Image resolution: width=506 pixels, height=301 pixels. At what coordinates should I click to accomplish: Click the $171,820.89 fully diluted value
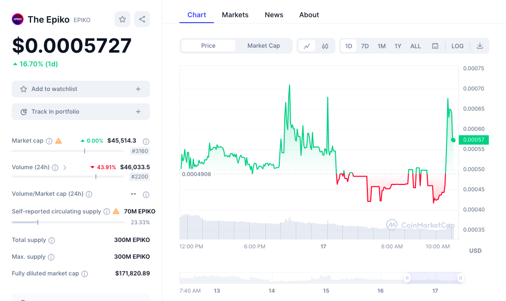pos(132,273)
